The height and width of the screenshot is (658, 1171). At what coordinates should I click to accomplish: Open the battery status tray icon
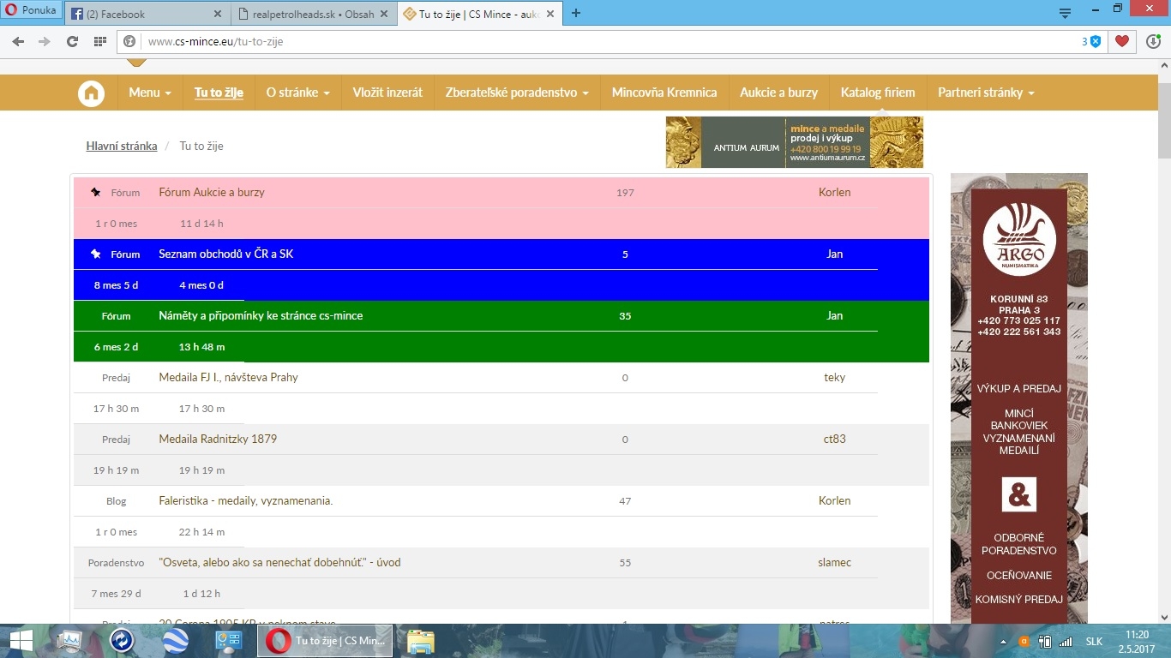point(1044,641)
